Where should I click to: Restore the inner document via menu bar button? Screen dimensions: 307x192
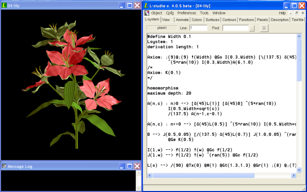297,13
